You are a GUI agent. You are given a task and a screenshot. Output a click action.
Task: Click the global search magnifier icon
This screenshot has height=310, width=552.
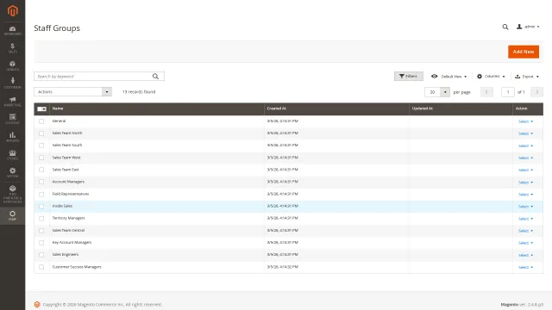coord(505,27)
